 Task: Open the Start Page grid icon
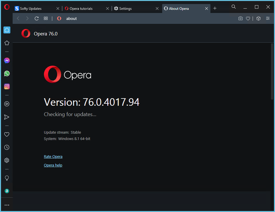(x=46, y=18)
